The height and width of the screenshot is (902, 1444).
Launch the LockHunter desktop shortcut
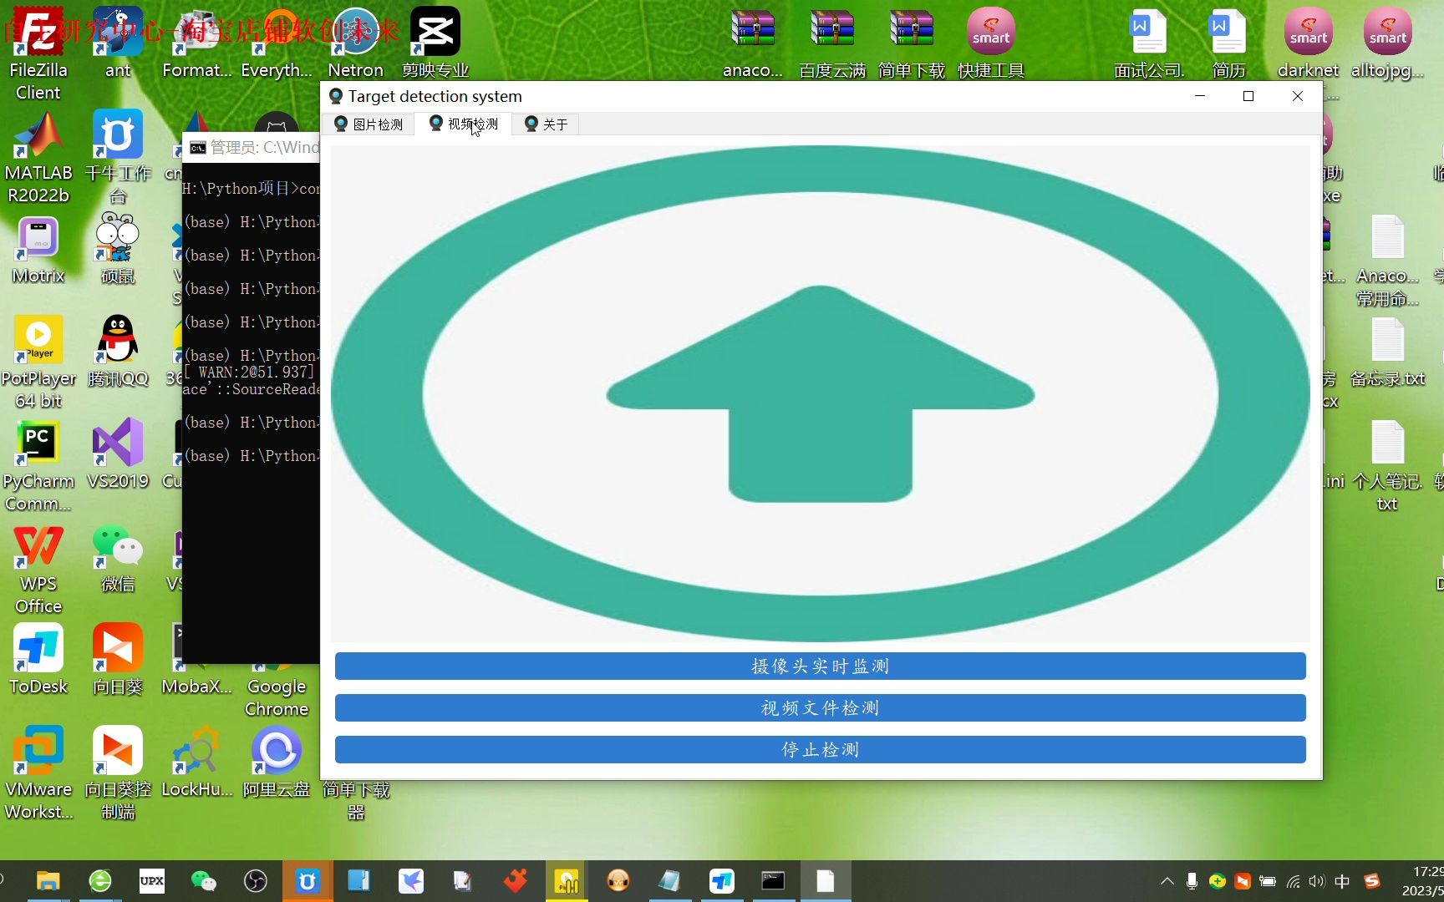197,763
